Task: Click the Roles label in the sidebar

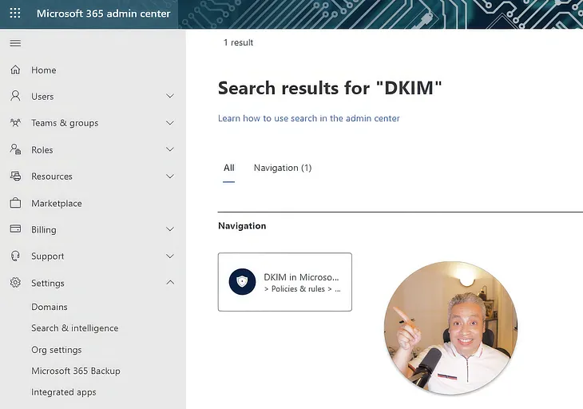Action: tap(42, 150)
